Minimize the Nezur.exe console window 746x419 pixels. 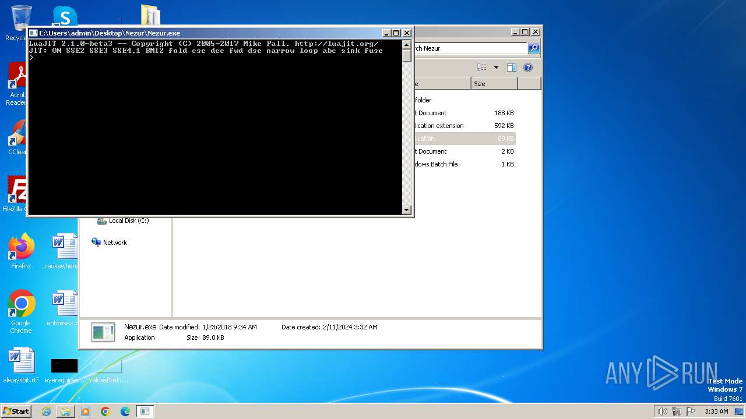386,33
